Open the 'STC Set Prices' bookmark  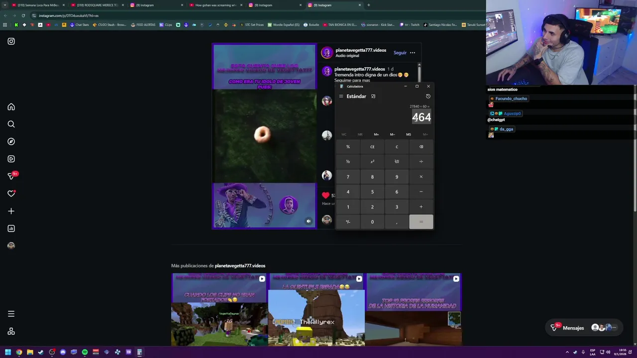click(x=252, y=25)
